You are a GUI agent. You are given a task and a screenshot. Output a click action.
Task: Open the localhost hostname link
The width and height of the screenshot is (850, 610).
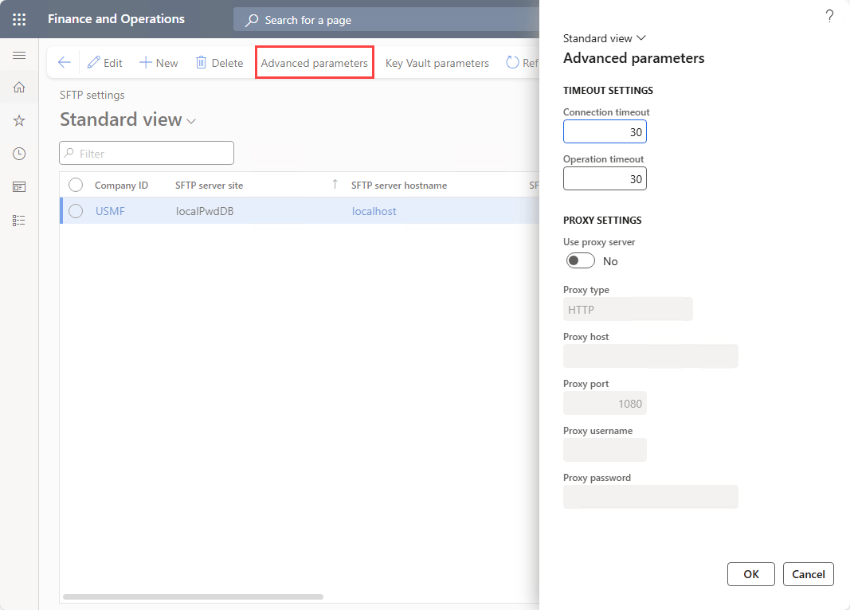click(374, 211)
